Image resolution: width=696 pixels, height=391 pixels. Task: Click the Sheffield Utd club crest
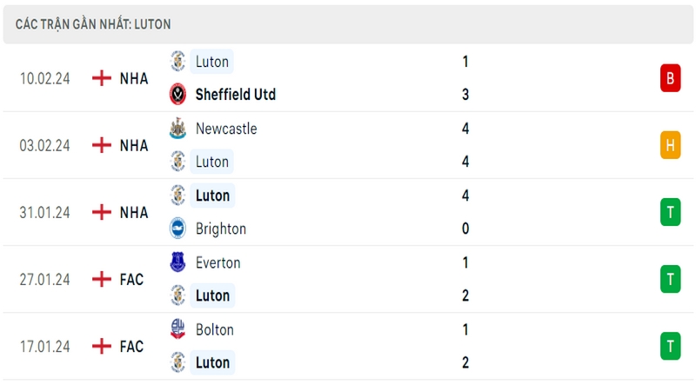(178, 94)
